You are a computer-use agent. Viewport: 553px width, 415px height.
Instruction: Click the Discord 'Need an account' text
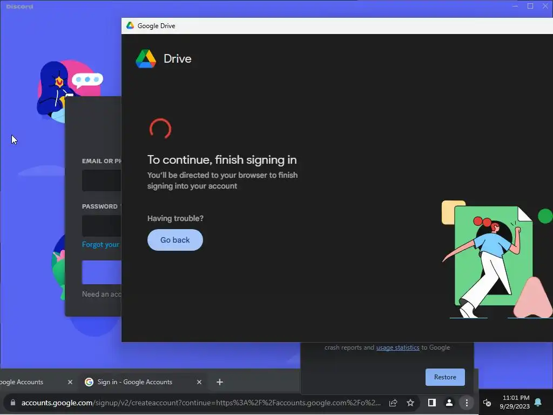click(x=102, y=294)
